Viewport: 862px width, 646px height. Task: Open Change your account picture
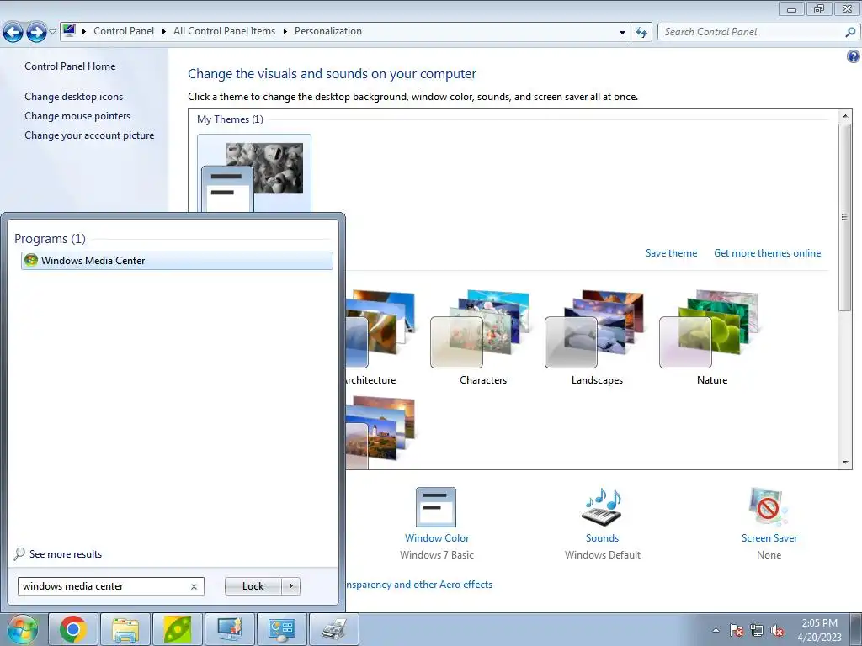tap(89, 135)
